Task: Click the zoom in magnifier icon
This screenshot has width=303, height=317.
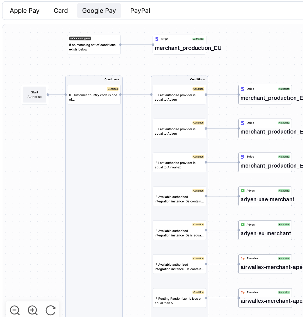Action: 33,310
